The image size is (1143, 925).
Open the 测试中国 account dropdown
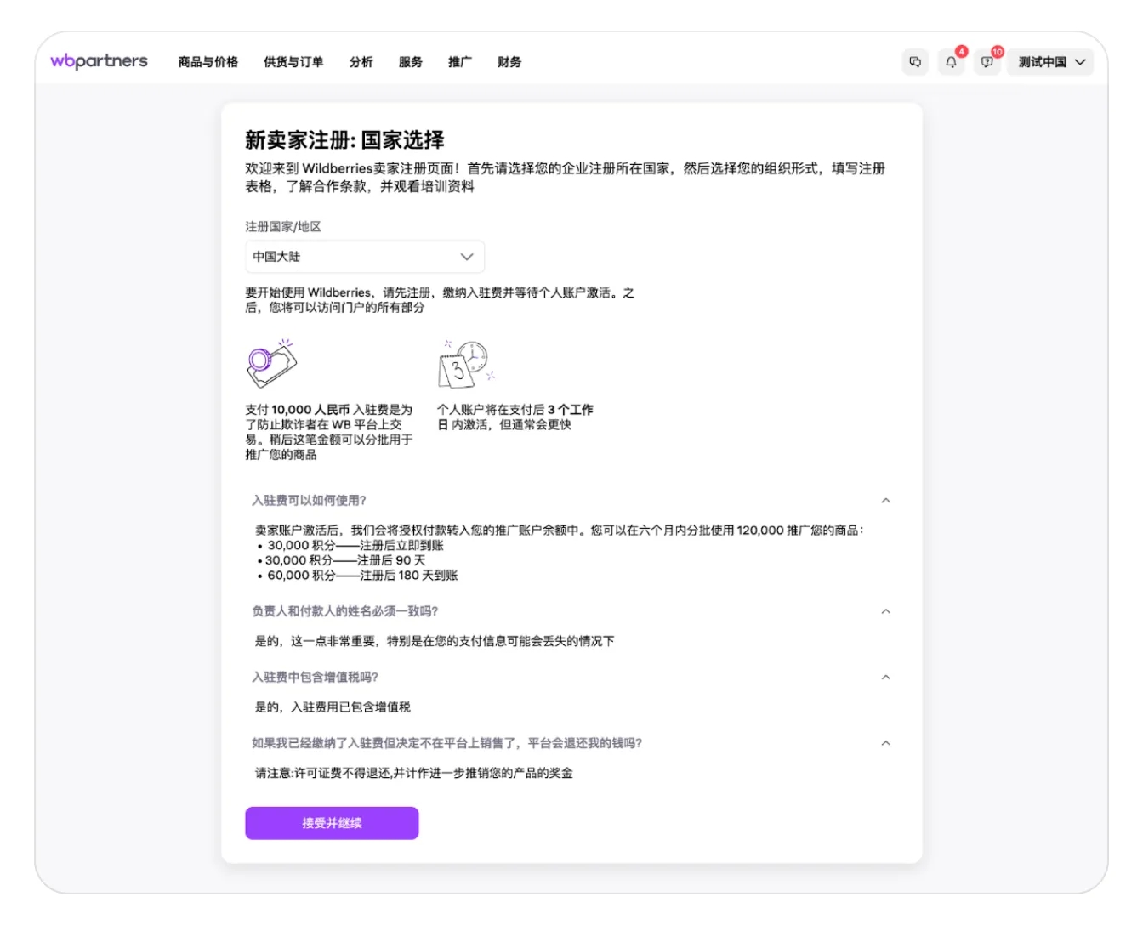(1050, 62)
